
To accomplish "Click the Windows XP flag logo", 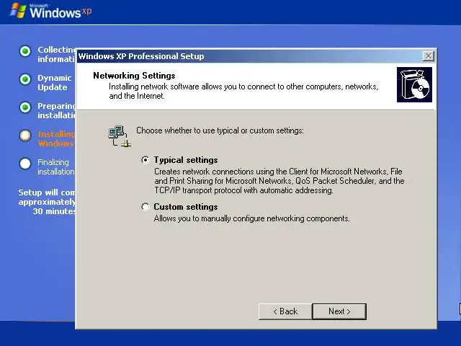I will pos(17,11).
